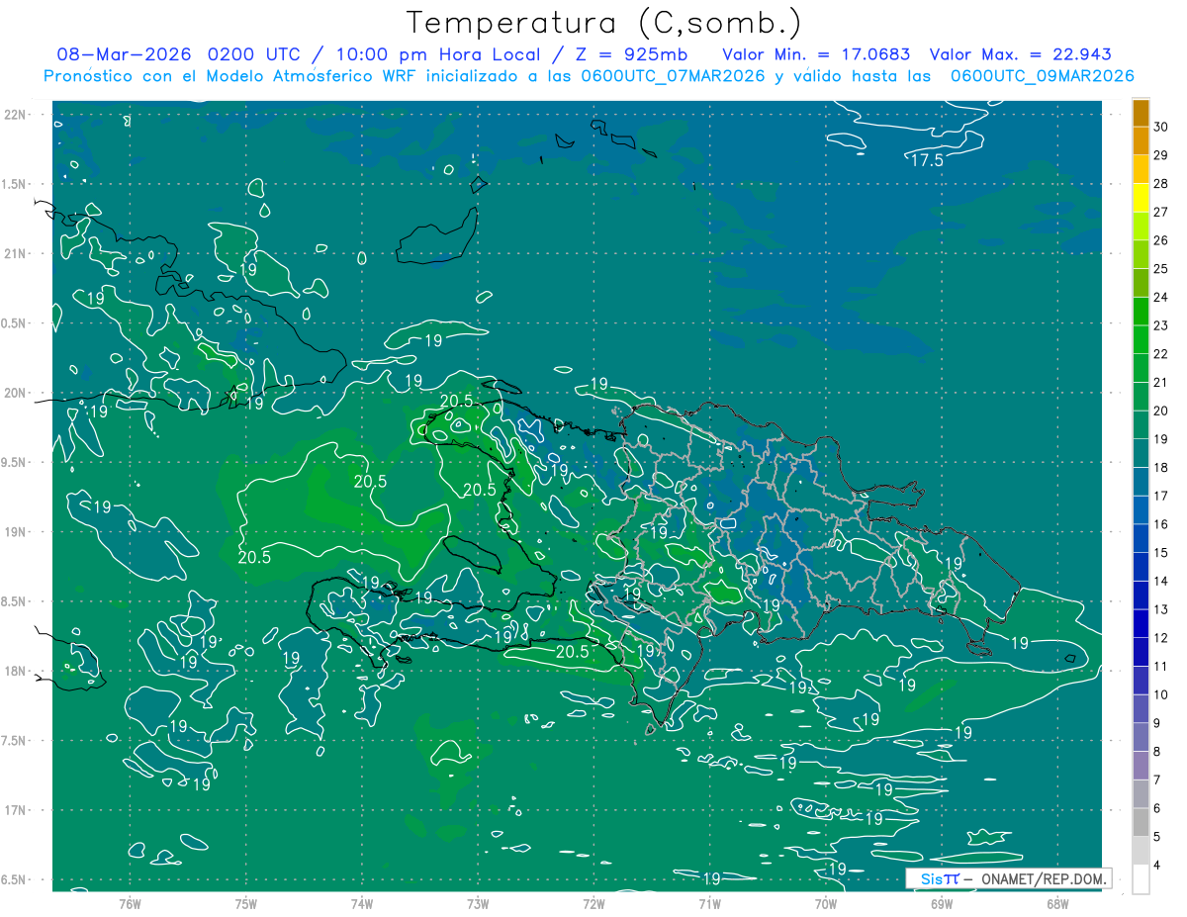This screenshot has width=1187, height=917.
Task: Click the "Temperatura (C,somb.)" chart title
Action: (604, 23)
